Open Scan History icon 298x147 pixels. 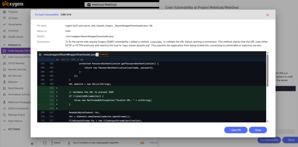tap(4, 121)
